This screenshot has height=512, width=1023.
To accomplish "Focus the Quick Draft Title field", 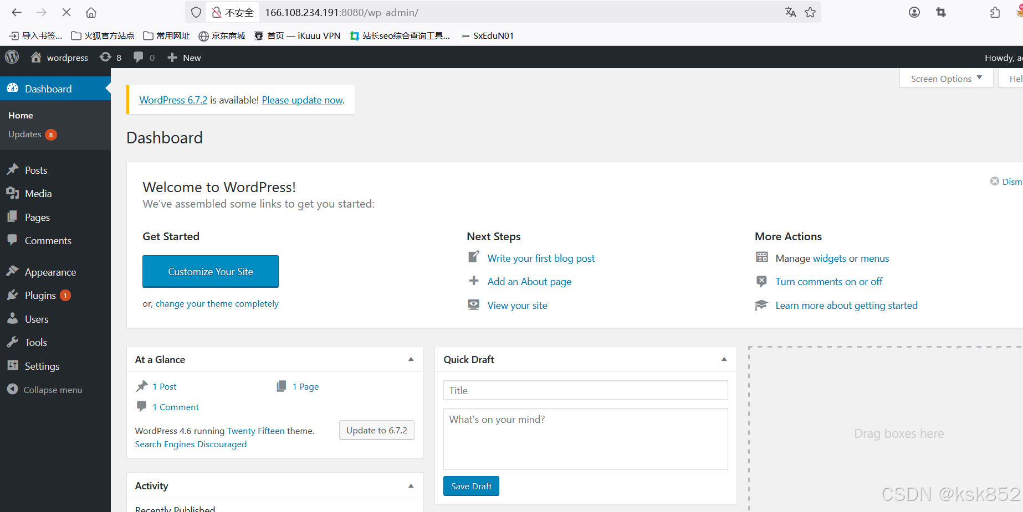I will [585, 390].
